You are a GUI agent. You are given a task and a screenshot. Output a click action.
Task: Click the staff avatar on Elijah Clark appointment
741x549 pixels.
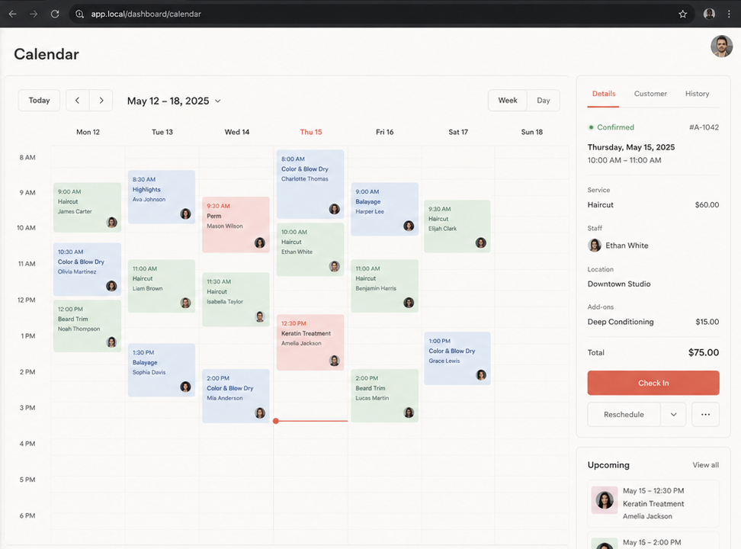pyautogui.click(x=481, y=243)
